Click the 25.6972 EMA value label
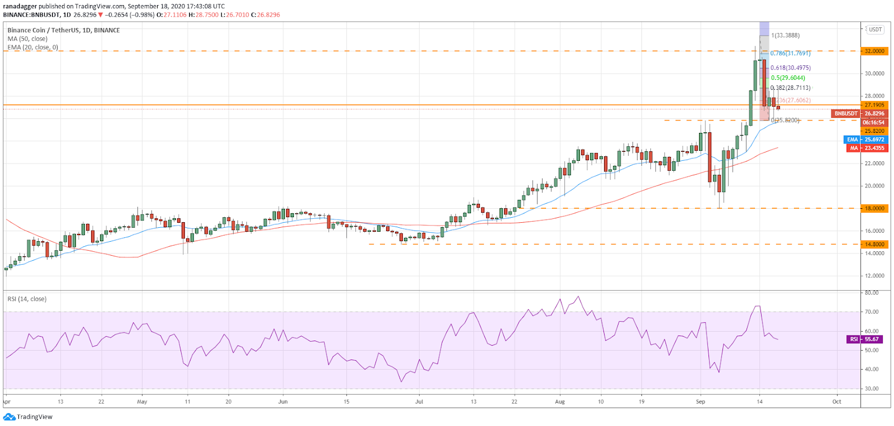The height and width of the screenshot is (426, 894). (874, 140)
